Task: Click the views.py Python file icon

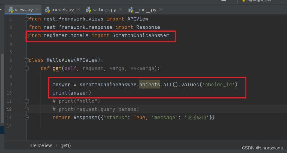Action: tap(11, 9)
